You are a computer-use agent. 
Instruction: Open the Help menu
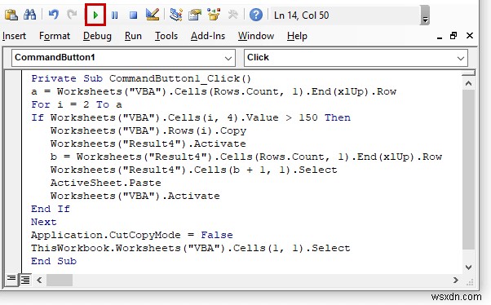click(x=297, y=36)
